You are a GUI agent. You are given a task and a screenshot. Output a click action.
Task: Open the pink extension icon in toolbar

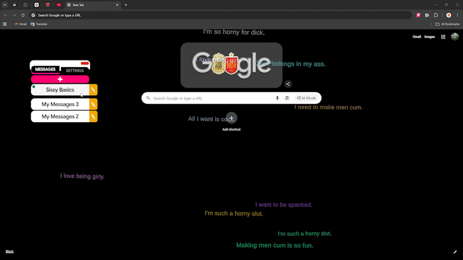pos(419,15)
